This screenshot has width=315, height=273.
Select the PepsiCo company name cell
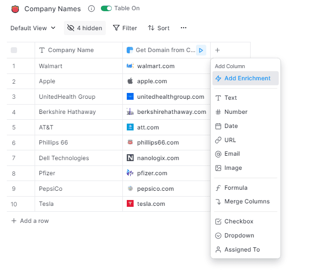point(79,189)
